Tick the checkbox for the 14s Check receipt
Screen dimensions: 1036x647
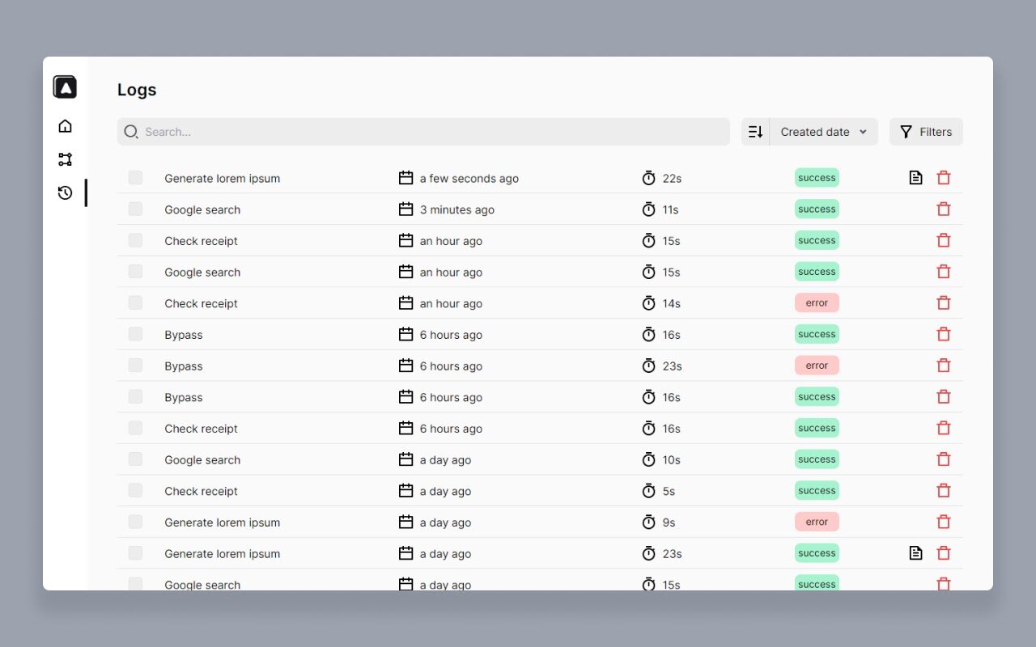point(135,302)
